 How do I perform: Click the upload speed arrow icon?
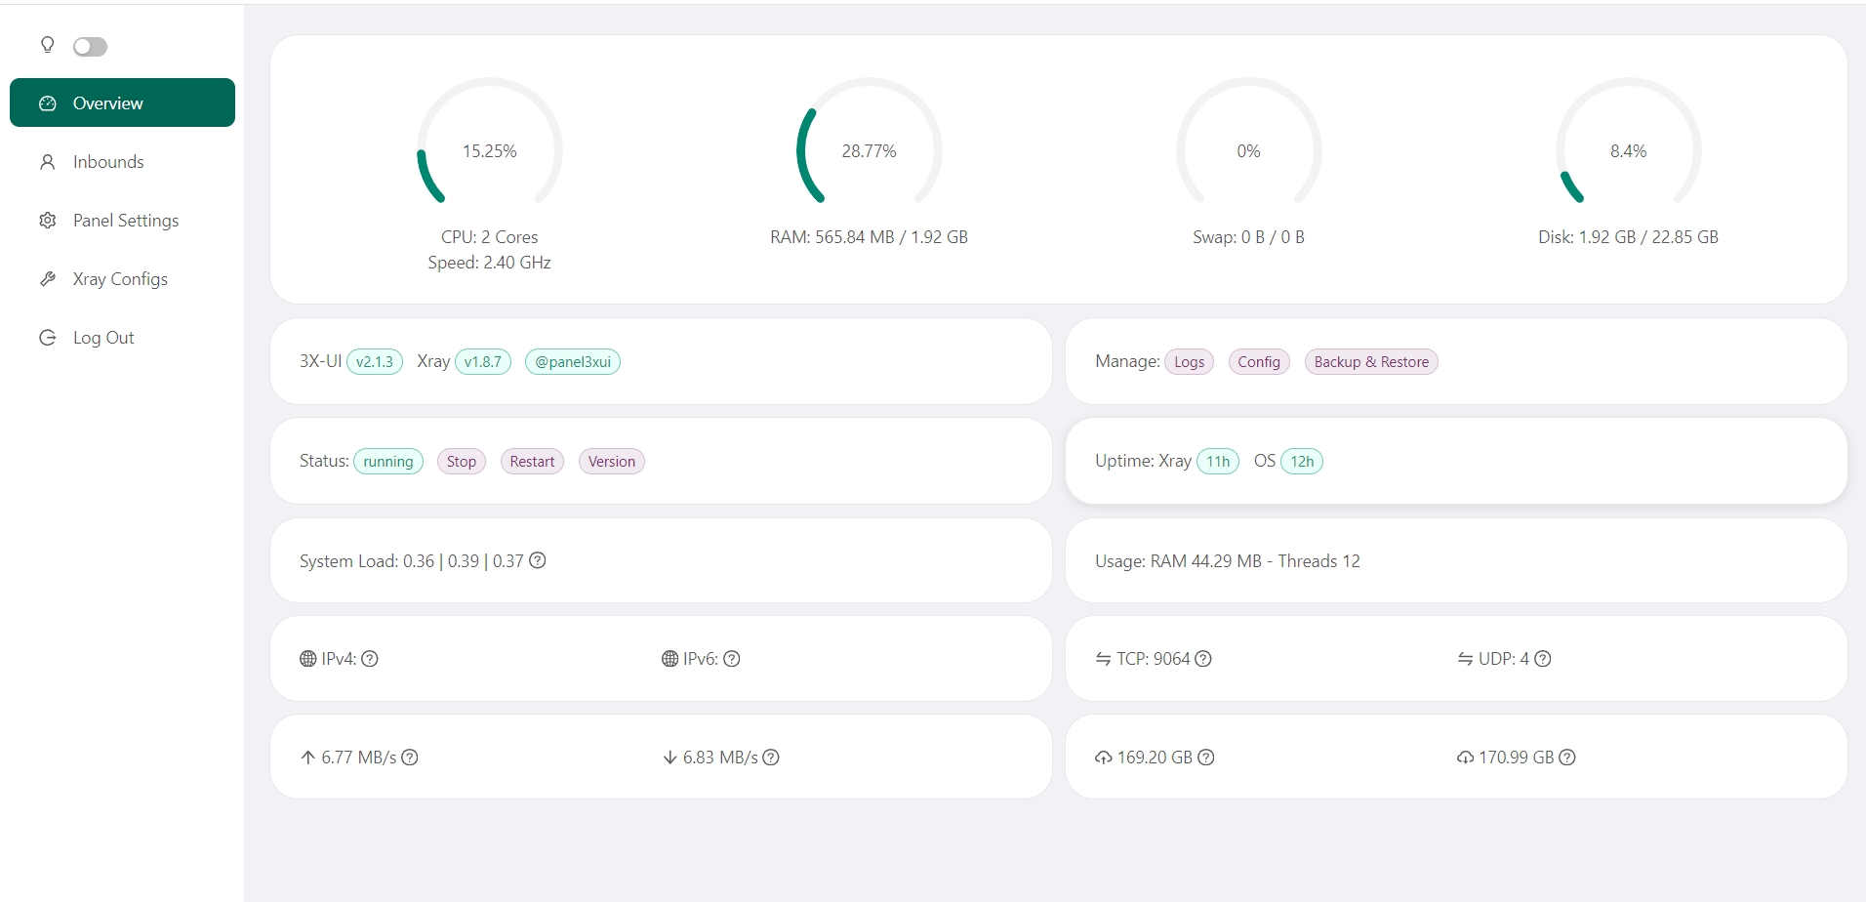tap(308, 758)
